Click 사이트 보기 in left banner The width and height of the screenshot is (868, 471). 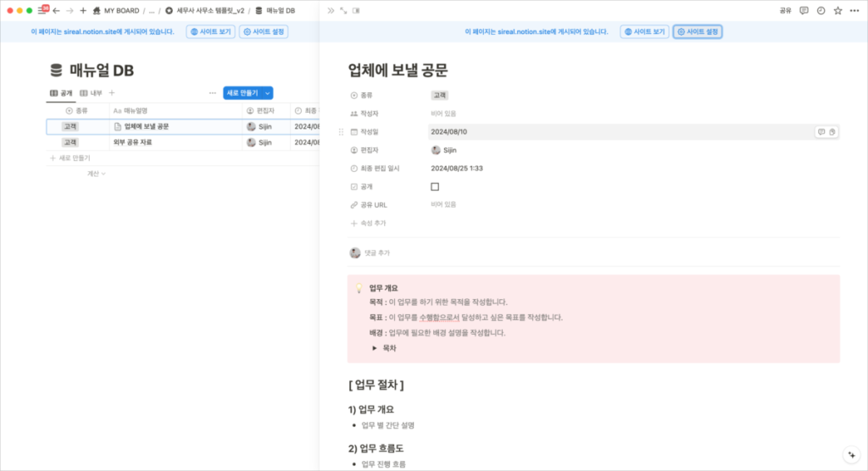pyautogui.click(x=211, y=31)
